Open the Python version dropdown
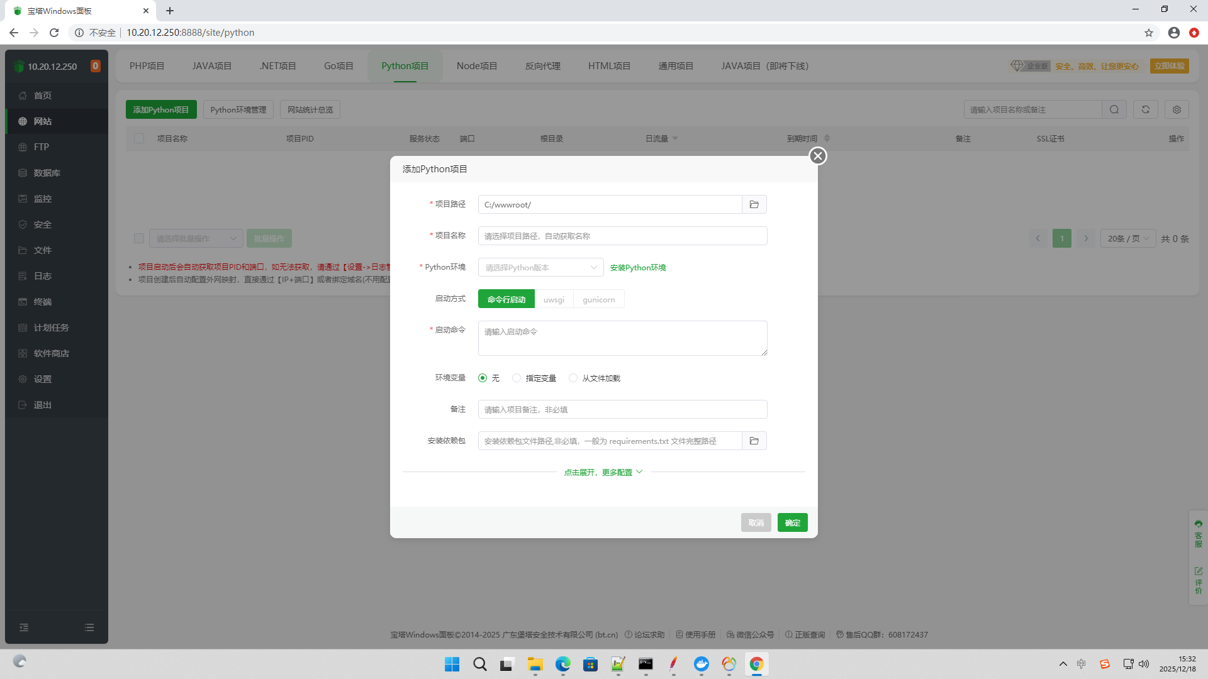 (x=540, y=267)
